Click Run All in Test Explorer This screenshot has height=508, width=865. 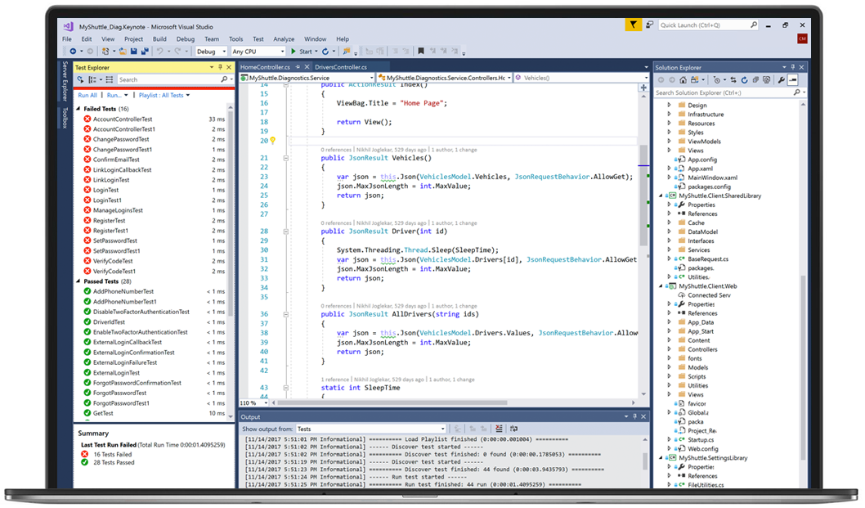(x=90, y=96)
